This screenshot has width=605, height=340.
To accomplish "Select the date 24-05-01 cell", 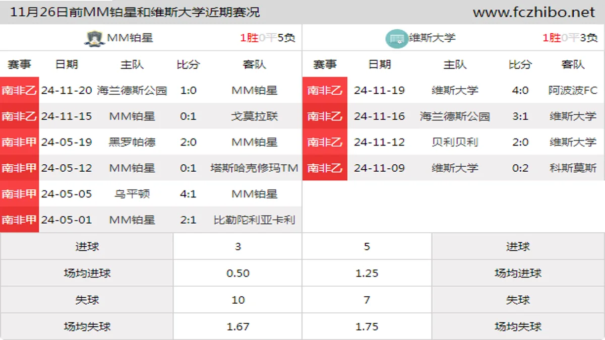I will [x=67, y=220].
